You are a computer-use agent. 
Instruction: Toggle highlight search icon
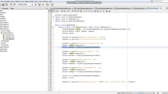coord(81,11)
